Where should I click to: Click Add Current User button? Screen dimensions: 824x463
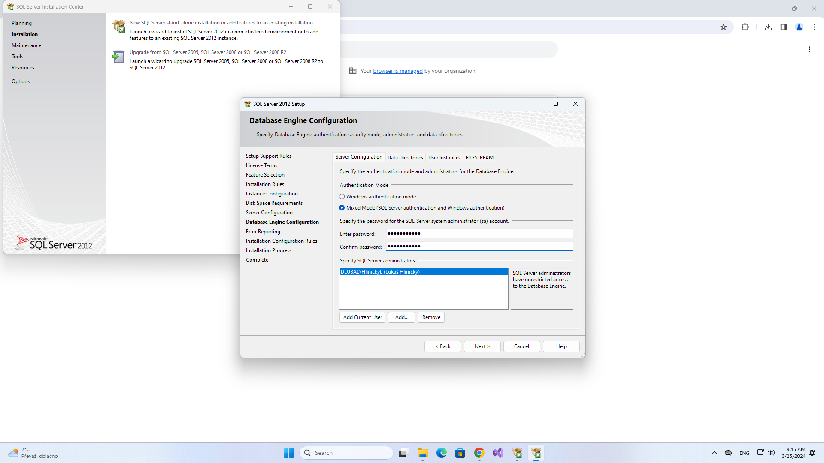(x=362, y=317)
